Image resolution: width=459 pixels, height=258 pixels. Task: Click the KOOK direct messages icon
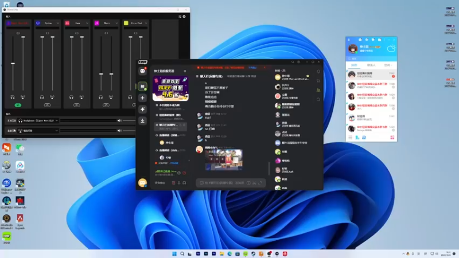142,71
